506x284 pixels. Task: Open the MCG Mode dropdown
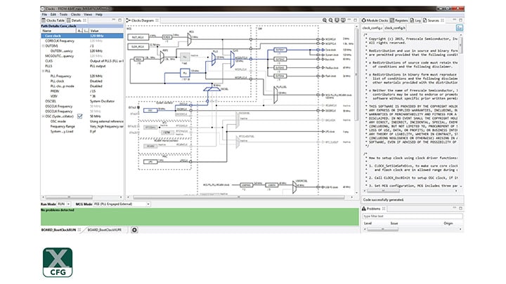pos(149,203)
